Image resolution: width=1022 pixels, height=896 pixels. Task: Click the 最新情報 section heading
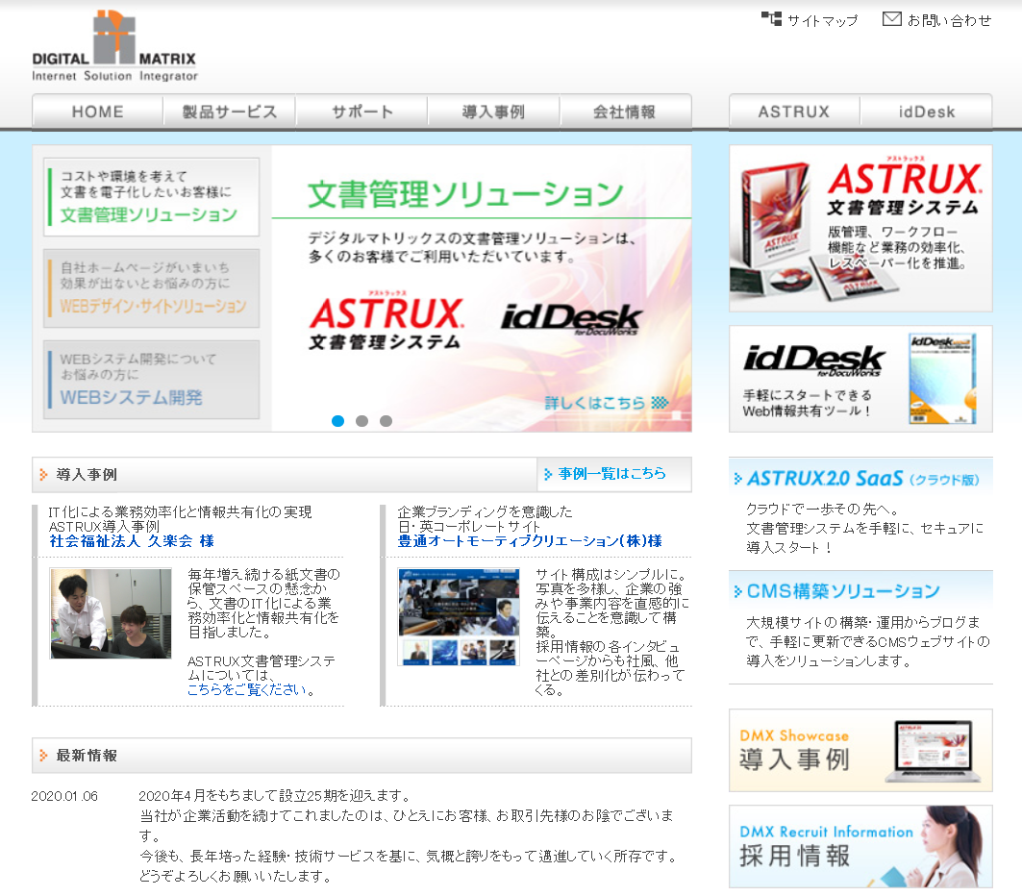[87, 756]
